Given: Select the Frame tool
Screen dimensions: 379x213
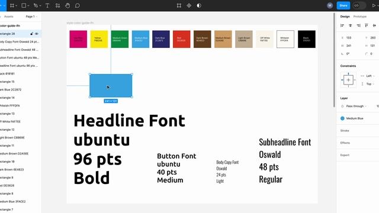Looking at the screenshot, I should click(x=12, y=5).
